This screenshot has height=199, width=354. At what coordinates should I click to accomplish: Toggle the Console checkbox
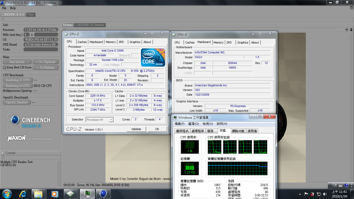(x=3, y=153)
